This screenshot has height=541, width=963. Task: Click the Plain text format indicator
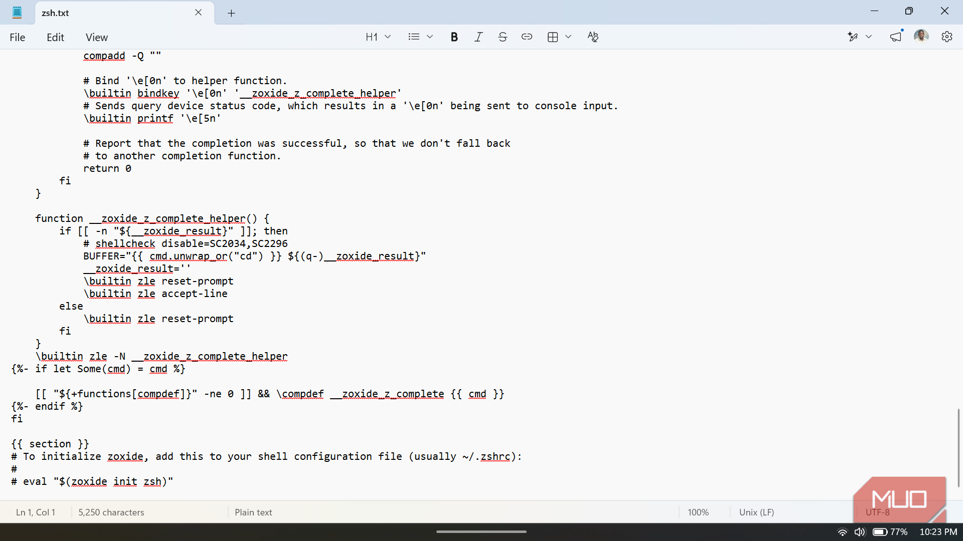(253, 512)
